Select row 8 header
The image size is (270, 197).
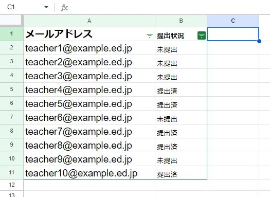(11, 131)
